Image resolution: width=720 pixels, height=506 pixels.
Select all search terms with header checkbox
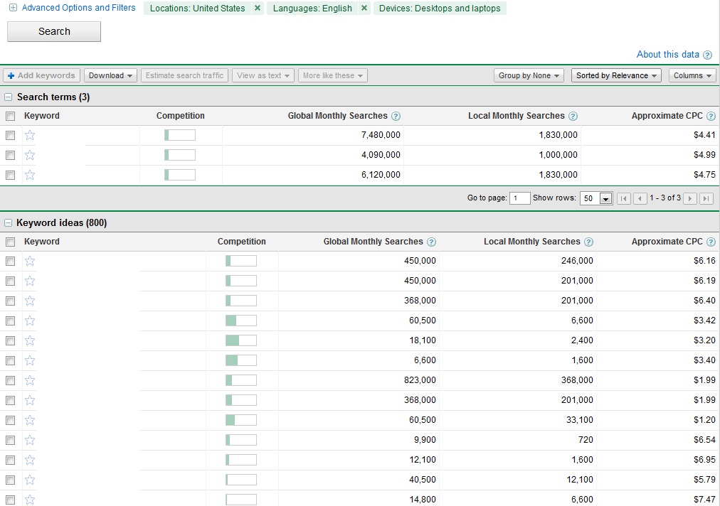(10, 116)
